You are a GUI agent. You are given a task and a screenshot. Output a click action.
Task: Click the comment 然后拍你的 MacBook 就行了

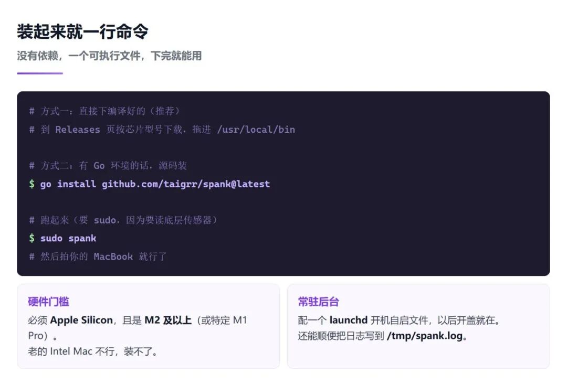pos(98,257)
